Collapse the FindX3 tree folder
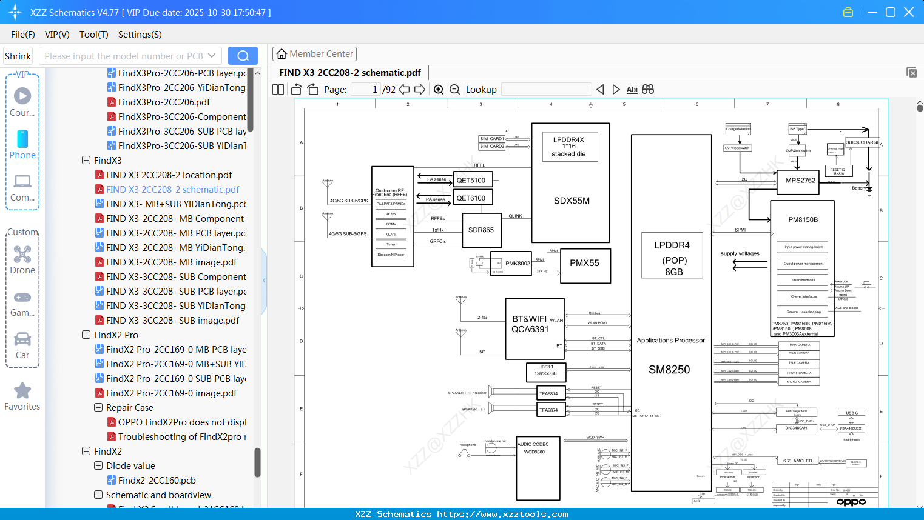Viewport: 924px width, 520px height. point(86,161)
